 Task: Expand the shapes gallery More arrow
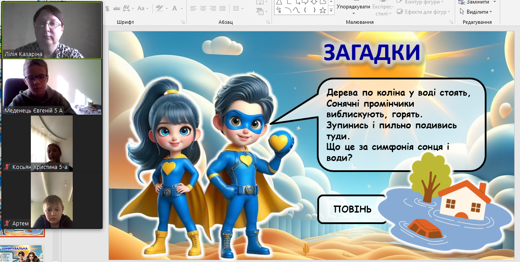click(x=331, y=11)
